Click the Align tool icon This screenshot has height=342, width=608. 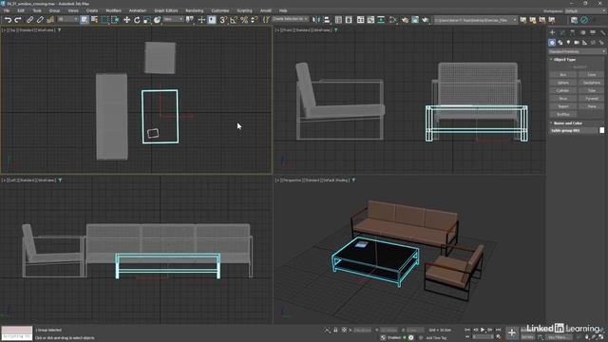pyautogui.click(x=327, y=19)
